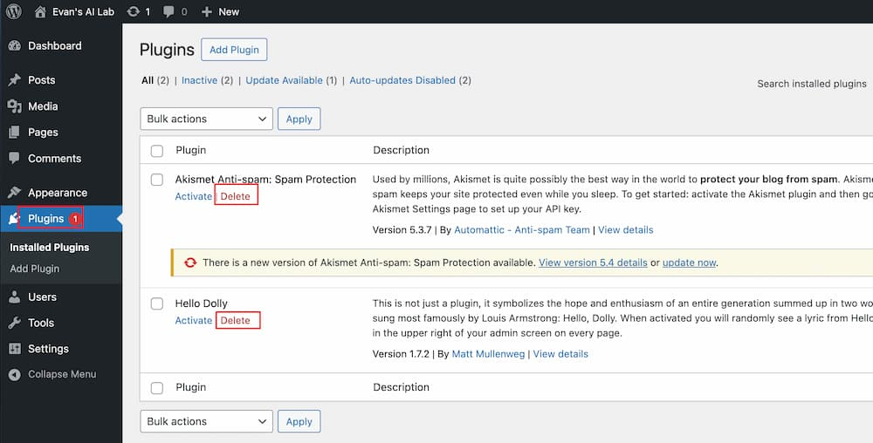
Task: Click the Tools wrench icon
Action: pyautogui.click(x=15, y=323)
